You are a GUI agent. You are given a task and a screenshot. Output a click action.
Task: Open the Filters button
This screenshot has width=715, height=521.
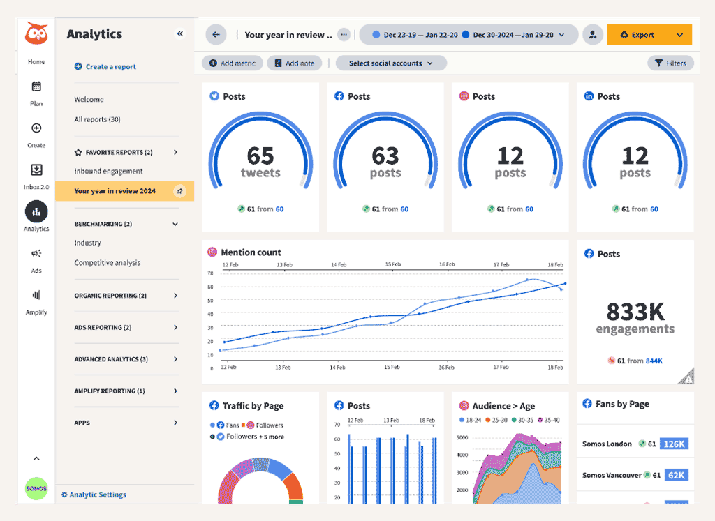670,63
